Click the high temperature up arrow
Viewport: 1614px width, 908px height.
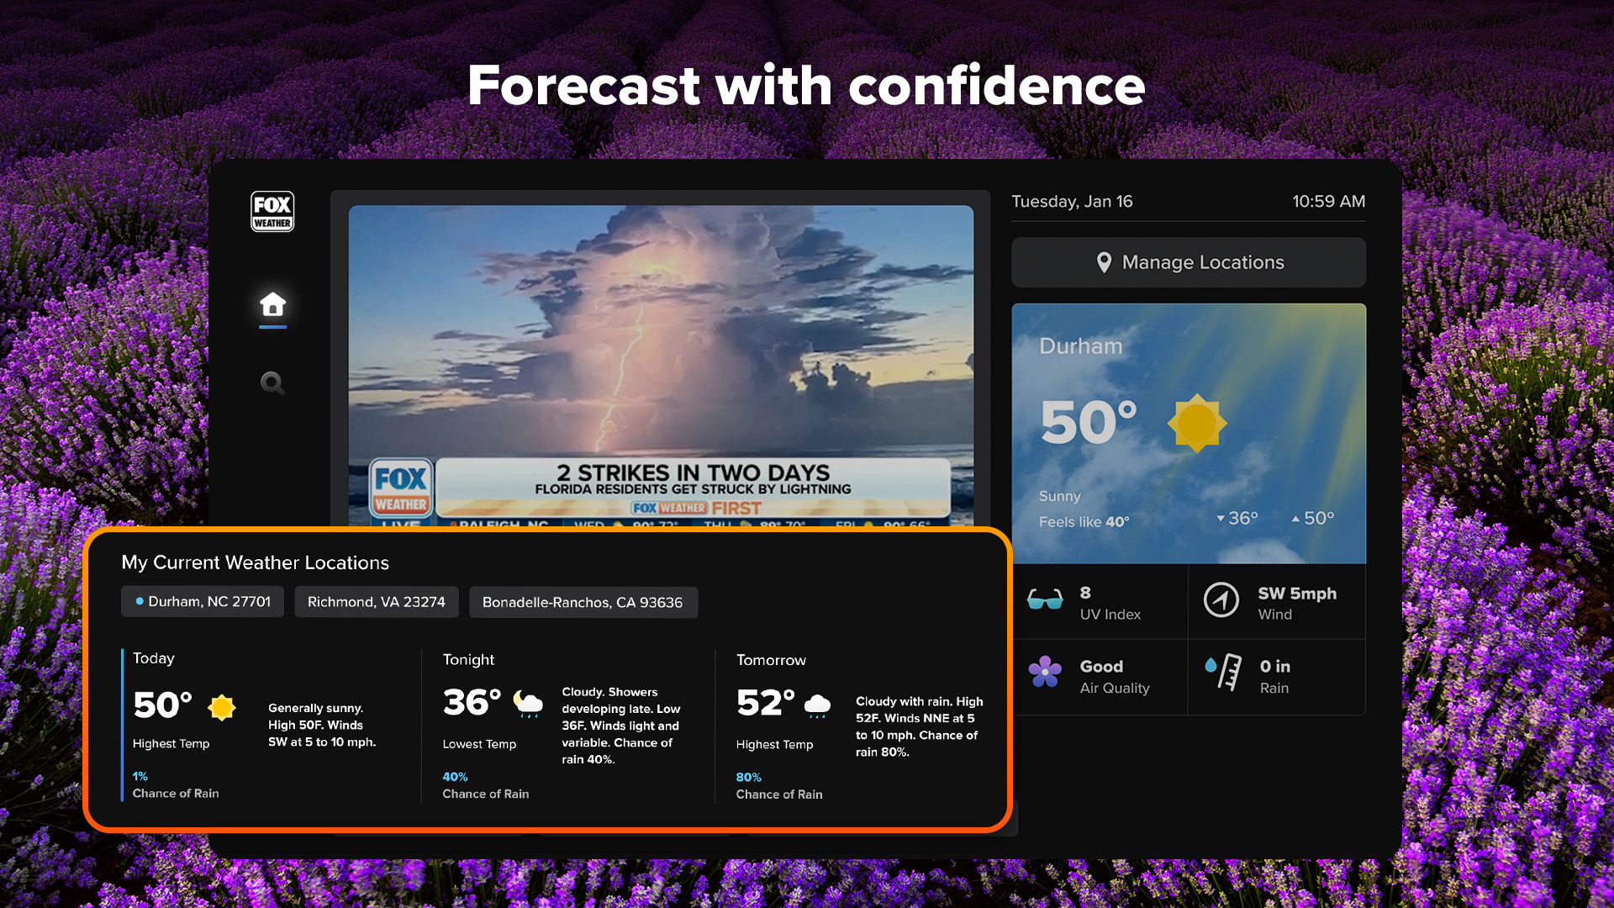pyautogui.click(x=1295, y=518)
